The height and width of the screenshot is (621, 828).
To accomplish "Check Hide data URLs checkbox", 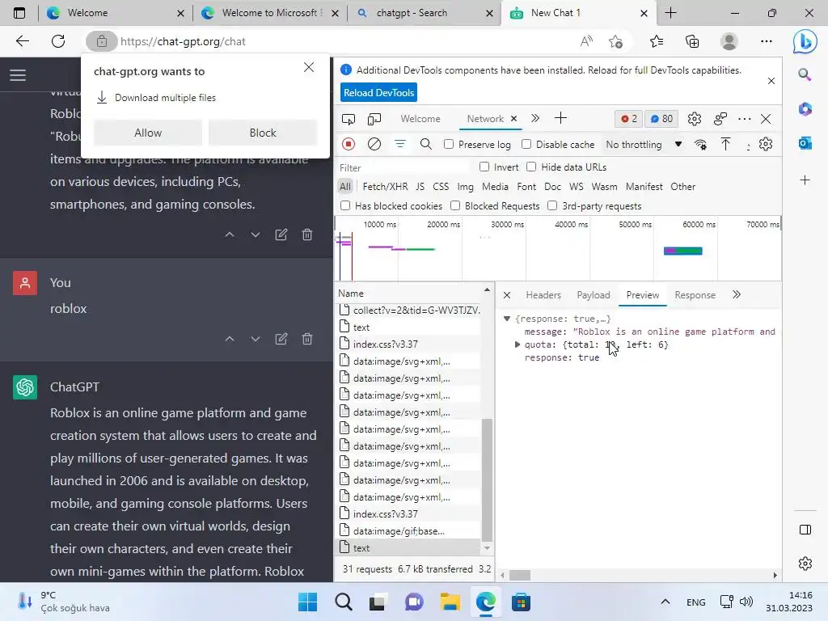I will click(531, 167).
